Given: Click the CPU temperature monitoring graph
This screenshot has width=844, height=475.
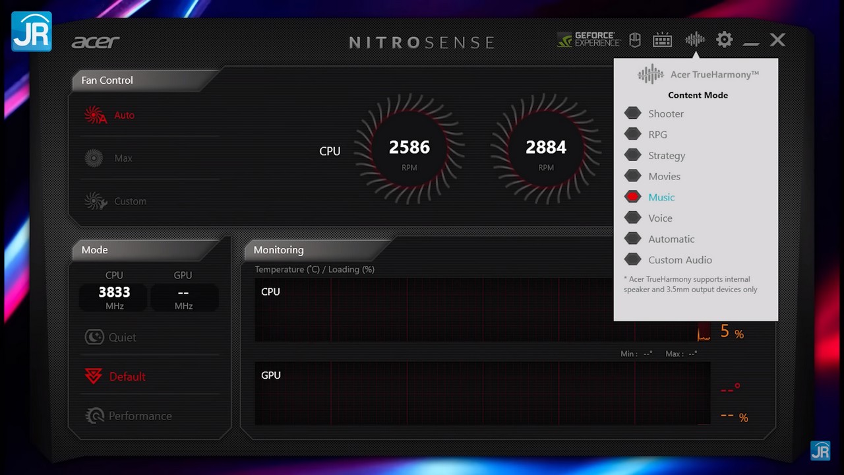Looking at the screenshot, I should (435, 310).
